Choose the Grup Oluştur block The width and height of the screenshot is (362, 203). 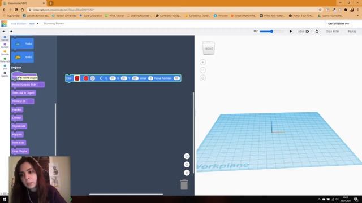20,151
